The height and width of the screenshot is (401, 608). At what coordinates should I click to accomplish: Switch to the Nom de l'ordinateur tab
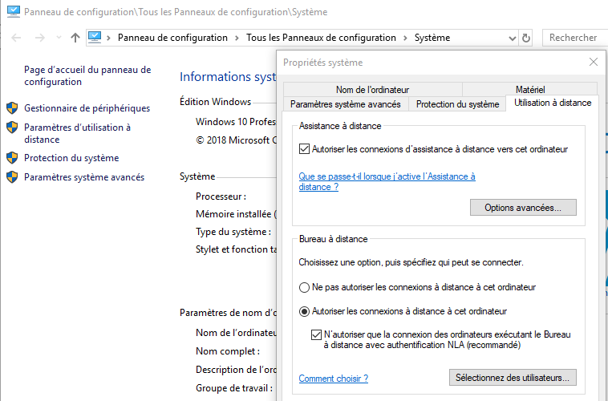[x=372, y=90]
